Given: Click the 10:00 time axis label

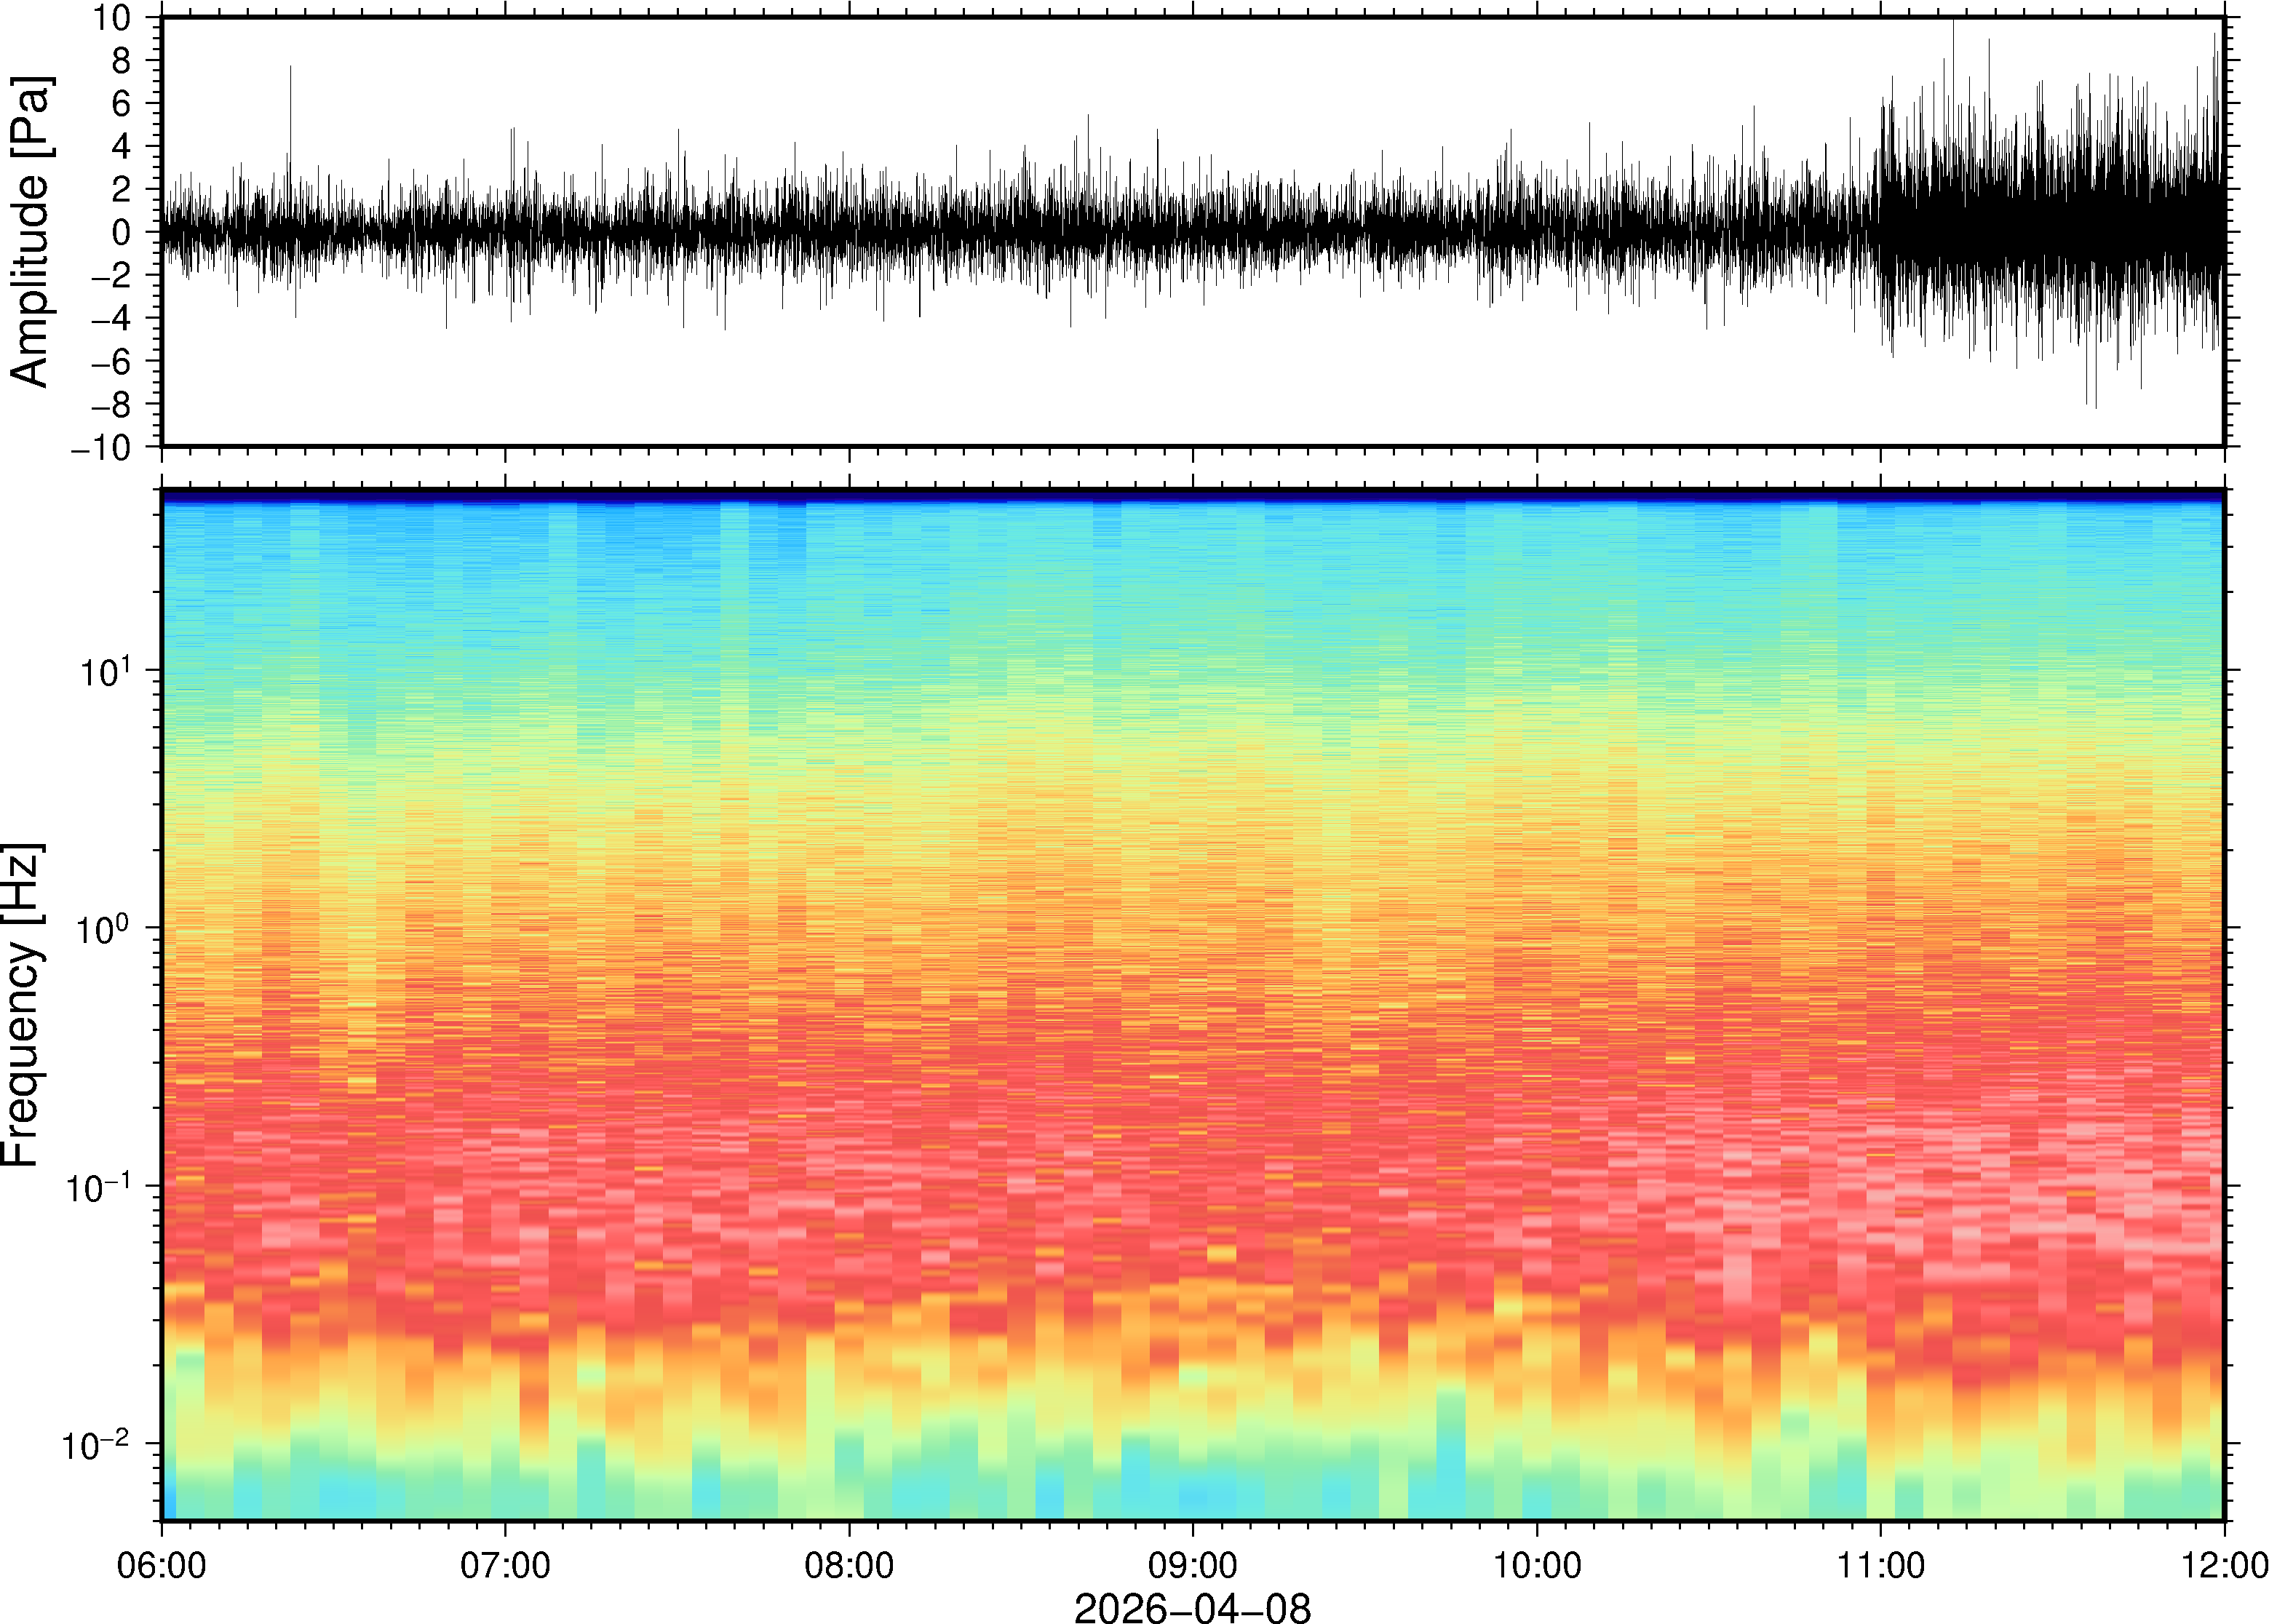Looking at the screenshot, I should [1537, 1564].
